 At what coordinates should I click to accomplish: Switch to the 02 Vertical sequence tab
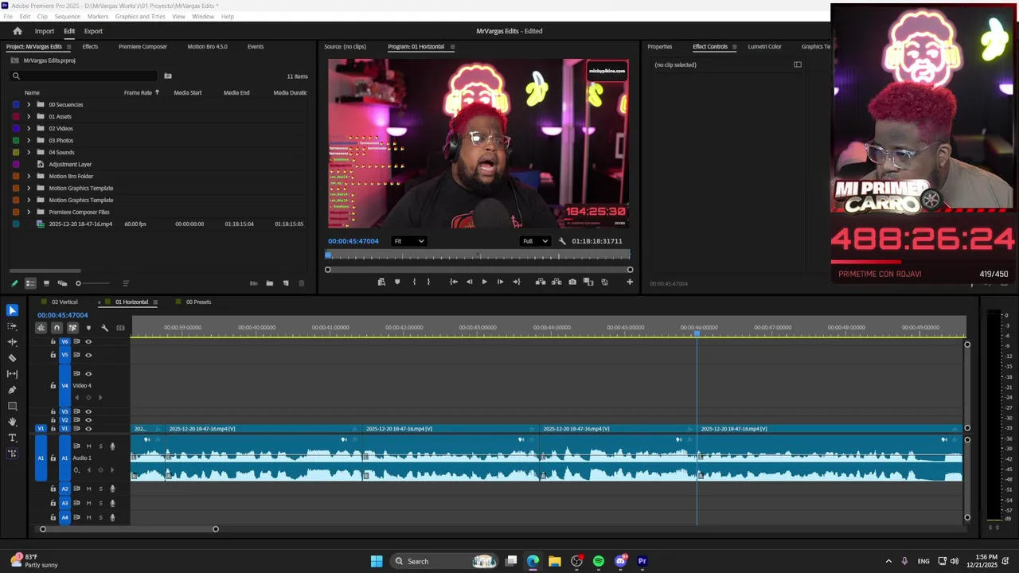pyautogui.click(x=64, y=302)
